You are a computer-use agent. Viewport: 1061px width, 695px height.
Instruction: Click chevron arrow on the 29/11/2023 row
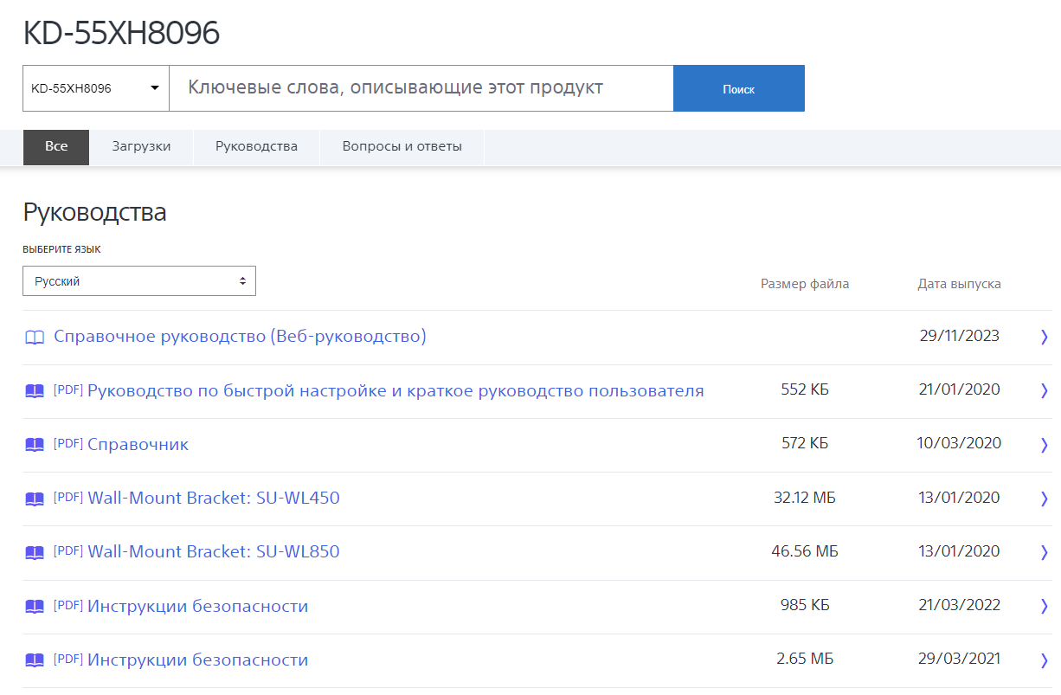click(x=1044, y=338)
